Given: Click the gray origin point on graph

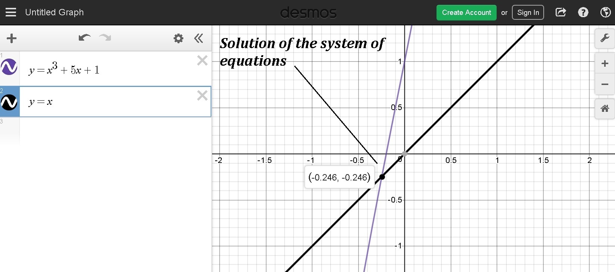Looking at the screenshot, I should (x=404, y=154).
